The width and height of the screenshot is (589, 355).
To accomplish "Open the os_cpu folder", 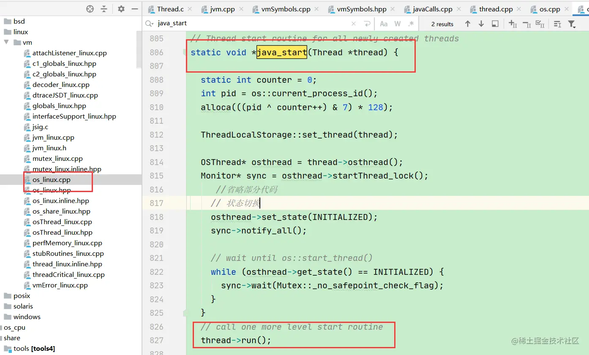I will point(15,327).
